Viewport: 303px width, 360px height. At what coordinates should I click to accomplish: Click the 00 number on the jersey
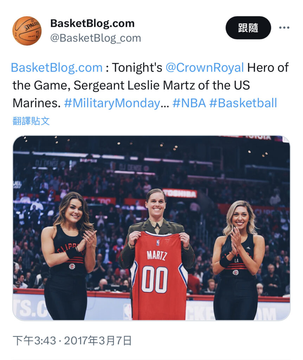155,279
